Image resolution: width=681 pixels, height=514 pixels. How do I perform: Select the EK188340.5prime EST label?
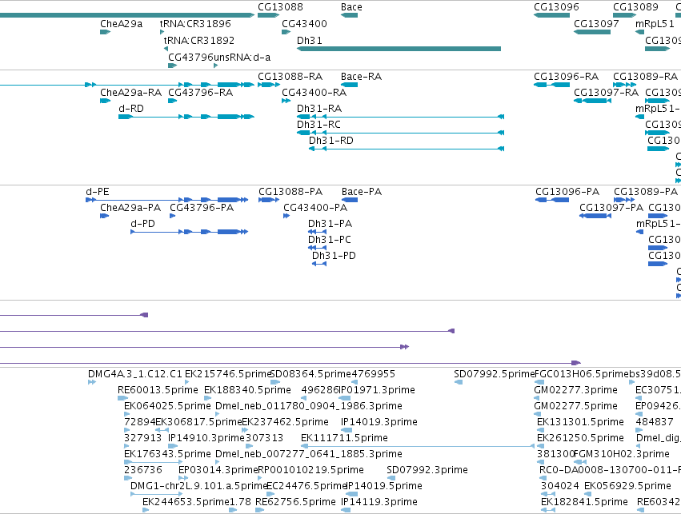(x=247, y=390)
